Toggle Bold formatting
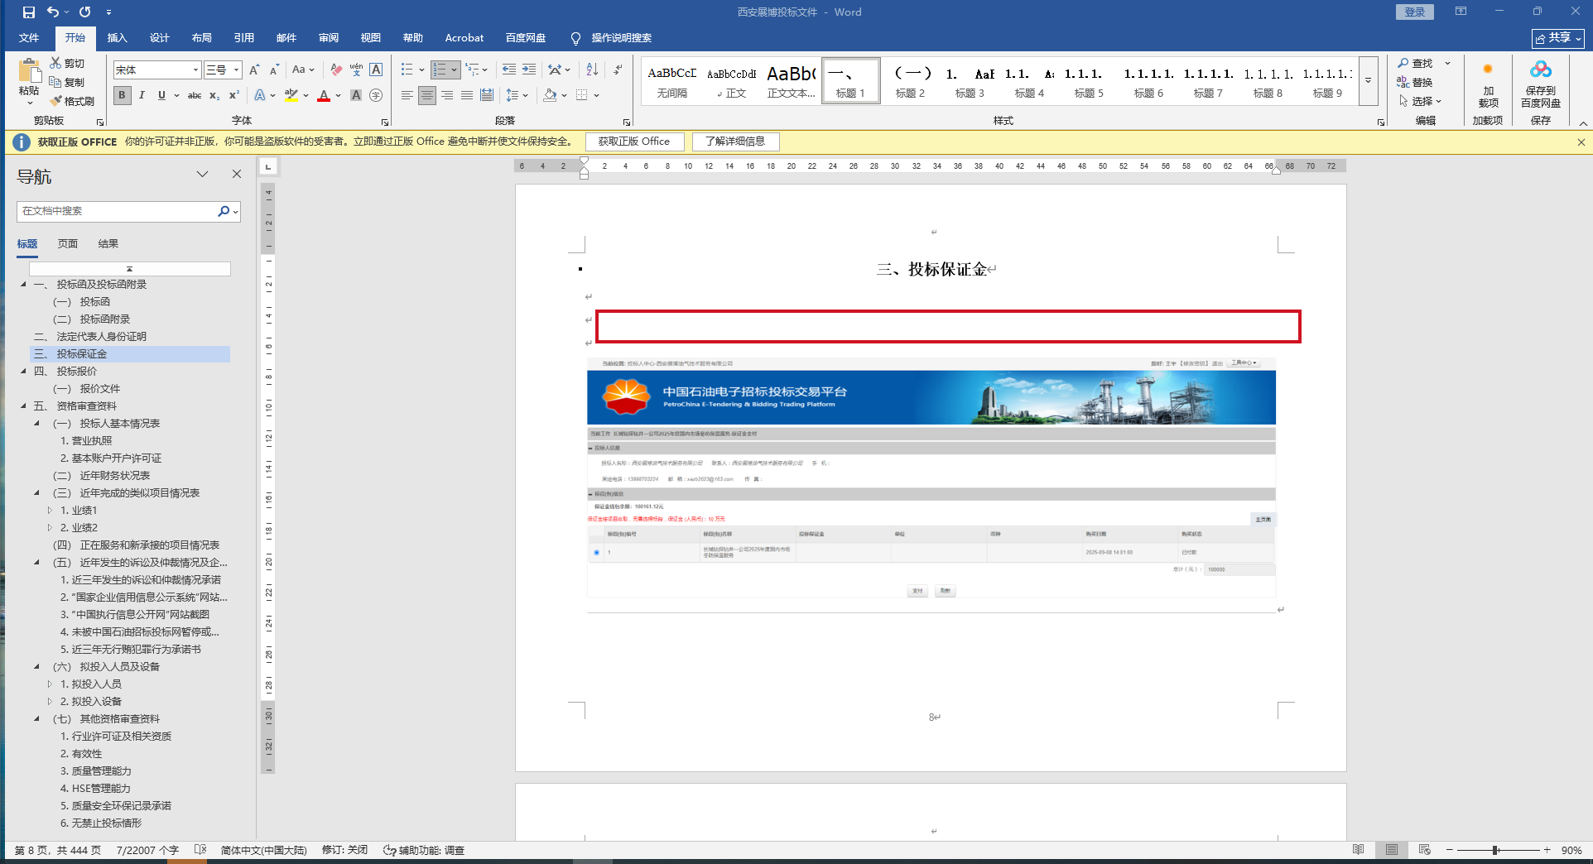 pos(123,96)
